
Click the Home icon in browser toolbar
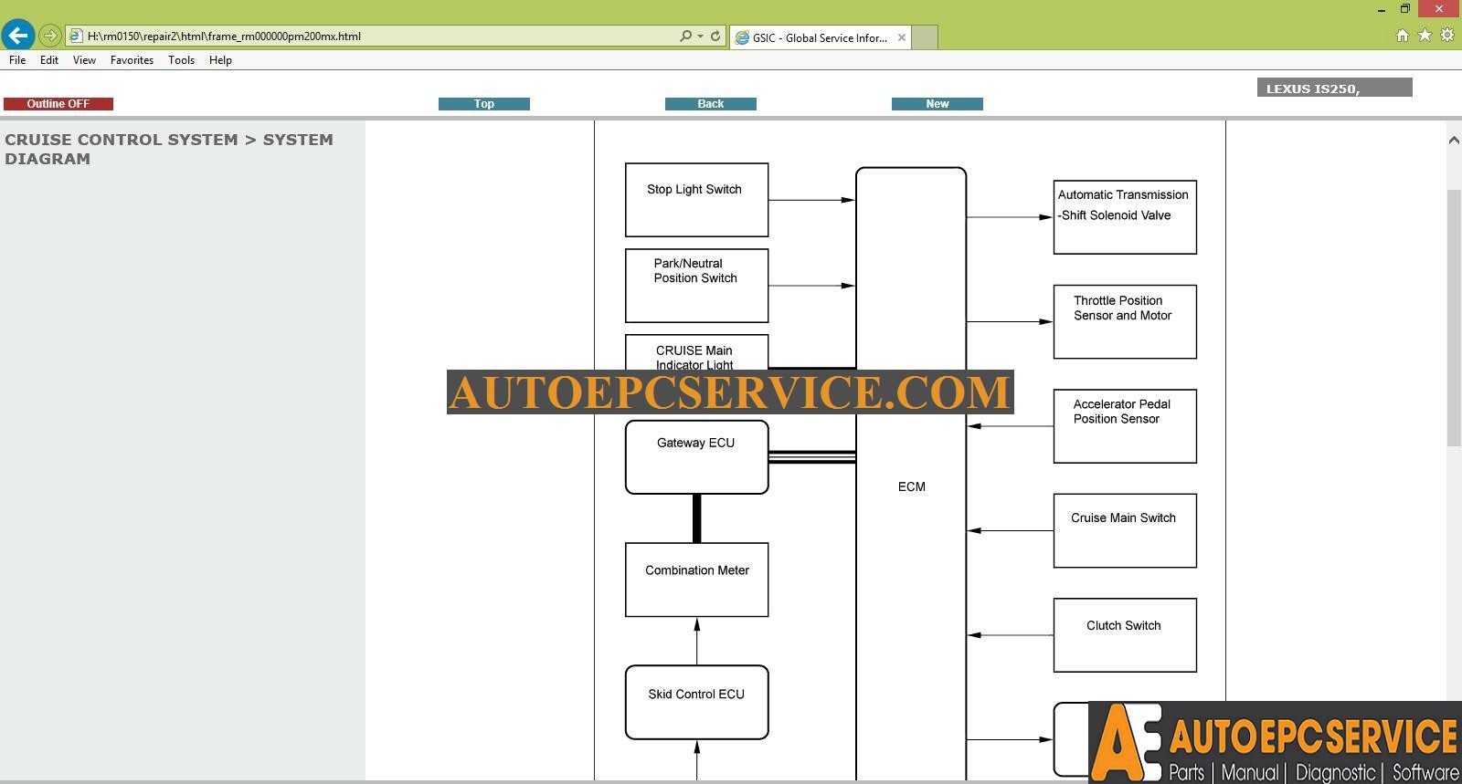[1403, 36]
